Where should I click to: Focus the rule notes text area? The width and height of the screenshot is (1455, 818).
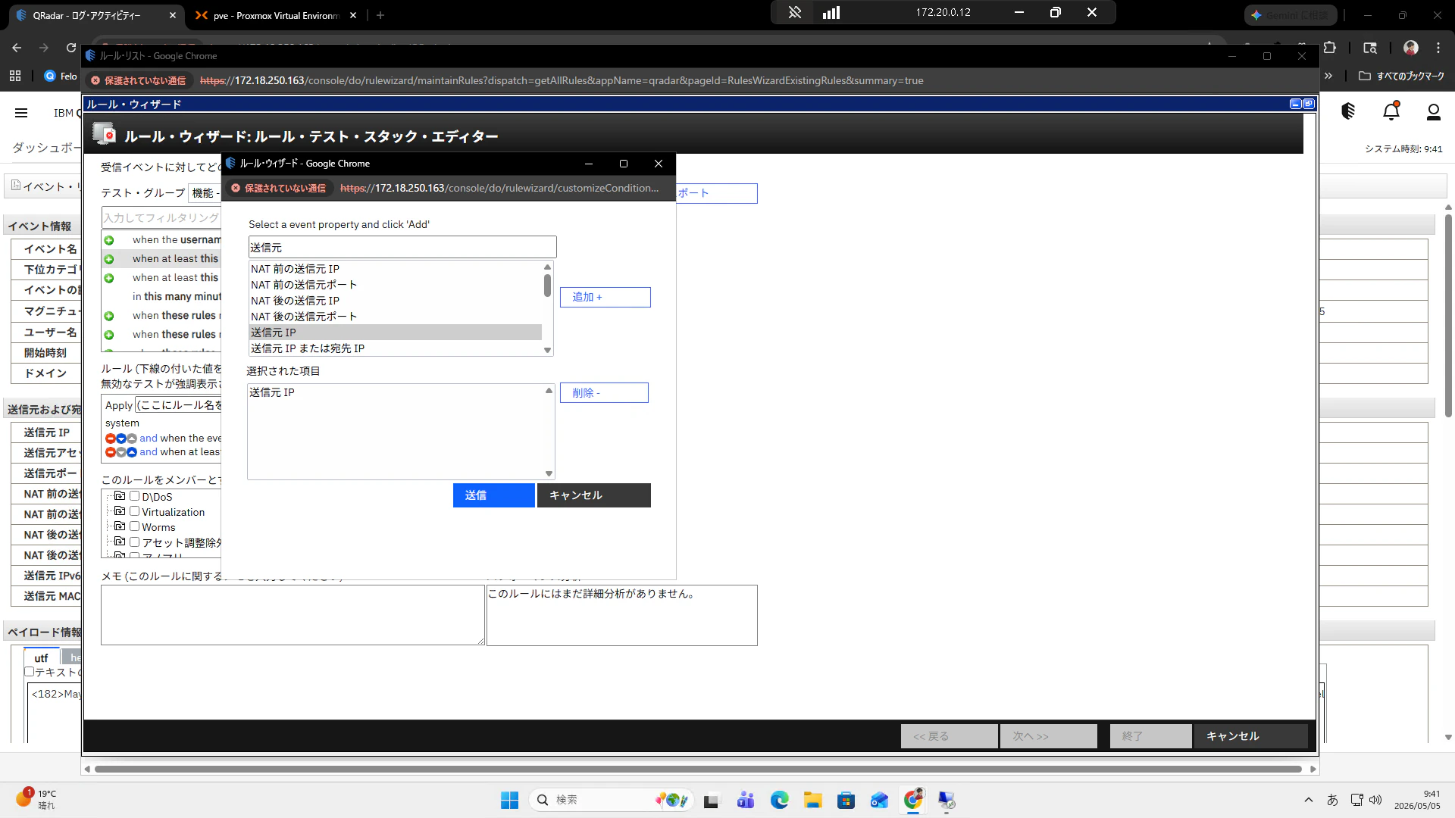(293, 615)
